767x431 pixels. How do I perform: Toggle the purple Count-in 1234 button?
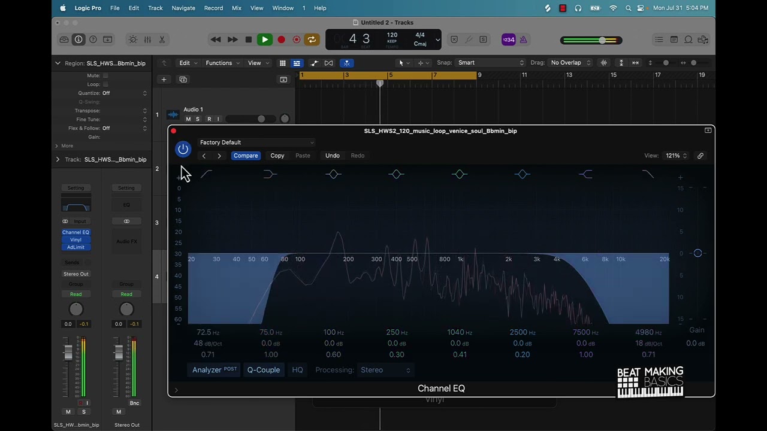point(508,40)
